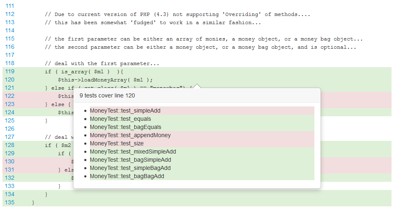Viewport: 394px width, 208px height.
Task: Open the MoneyTest::test_appendMoney test entry
Action: click(x=130, y=135)
